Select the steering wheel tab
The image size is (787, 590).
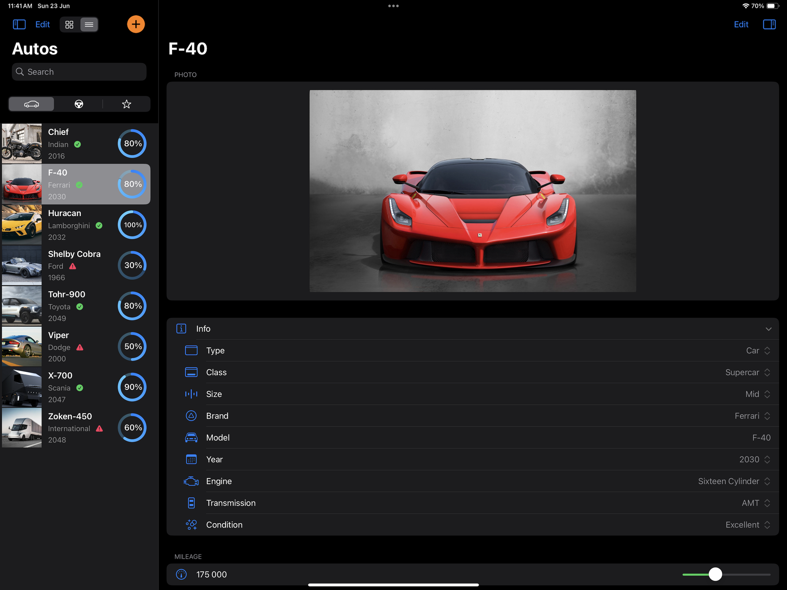coord(79,104)
